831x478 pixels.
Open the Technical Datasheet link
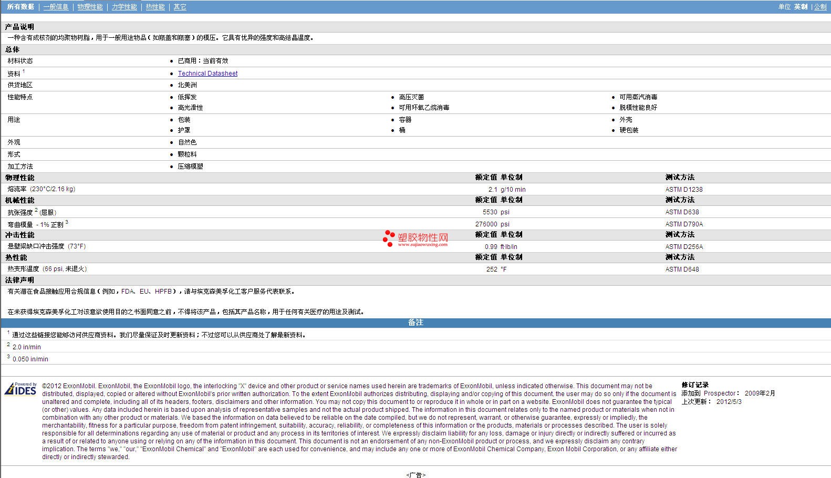click(207, 74)
